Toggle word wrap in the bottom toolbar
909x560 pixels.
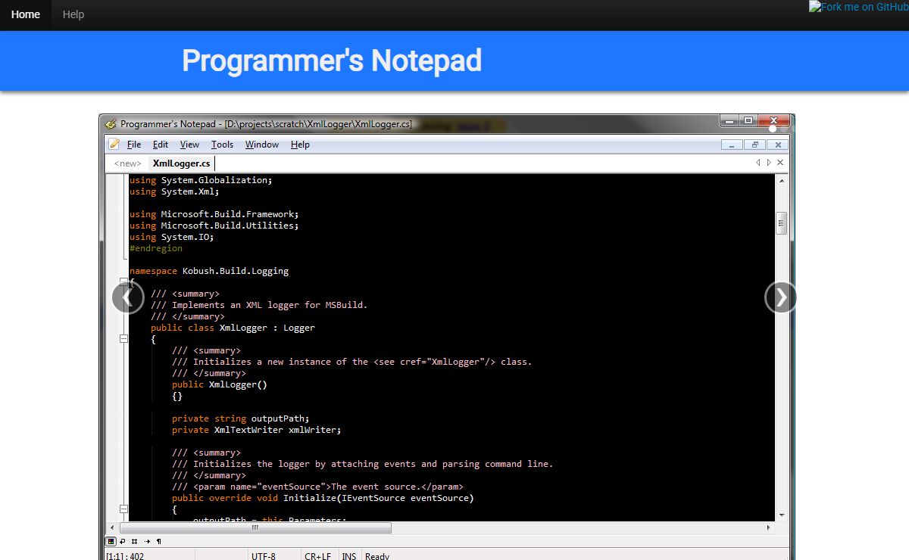click(123, 541)
